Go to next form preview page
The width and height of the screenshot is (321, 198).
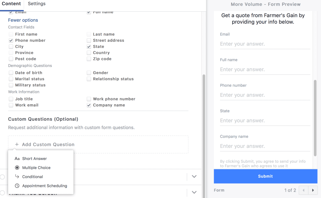(x=313, y=190)
